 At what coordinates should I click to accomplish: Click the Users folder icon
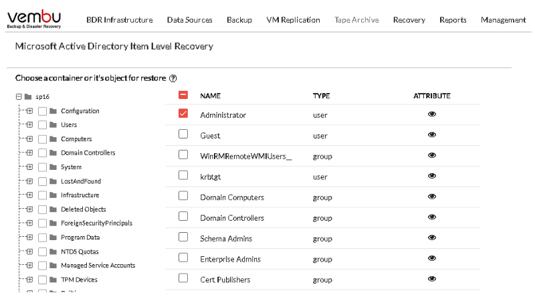point(53,124)
